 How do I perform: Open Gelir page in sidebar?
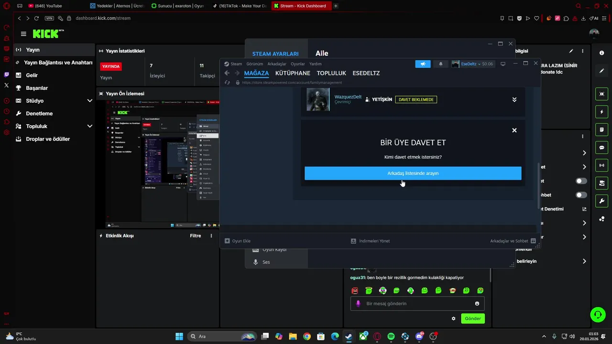pyautogui.click(x=54, y=75)
